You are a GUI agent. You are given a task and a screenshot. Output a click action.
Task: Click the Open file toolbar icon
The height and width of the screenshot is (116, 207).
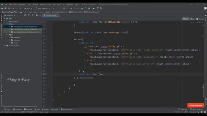pyautogui.click(x=2, y=8)
